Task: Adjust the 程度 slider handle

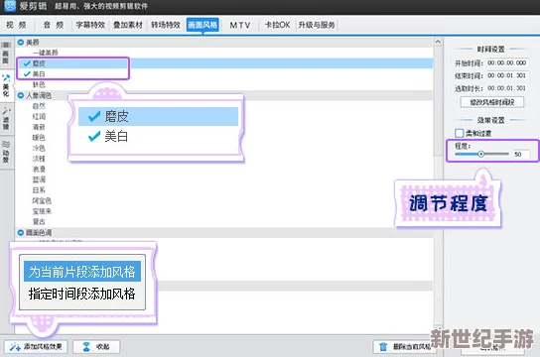Action: click(x=481, y=154)
